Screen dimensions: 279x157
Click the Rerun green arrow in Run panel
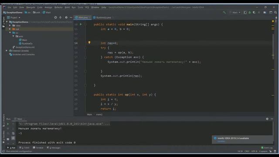tap(8, 124)
